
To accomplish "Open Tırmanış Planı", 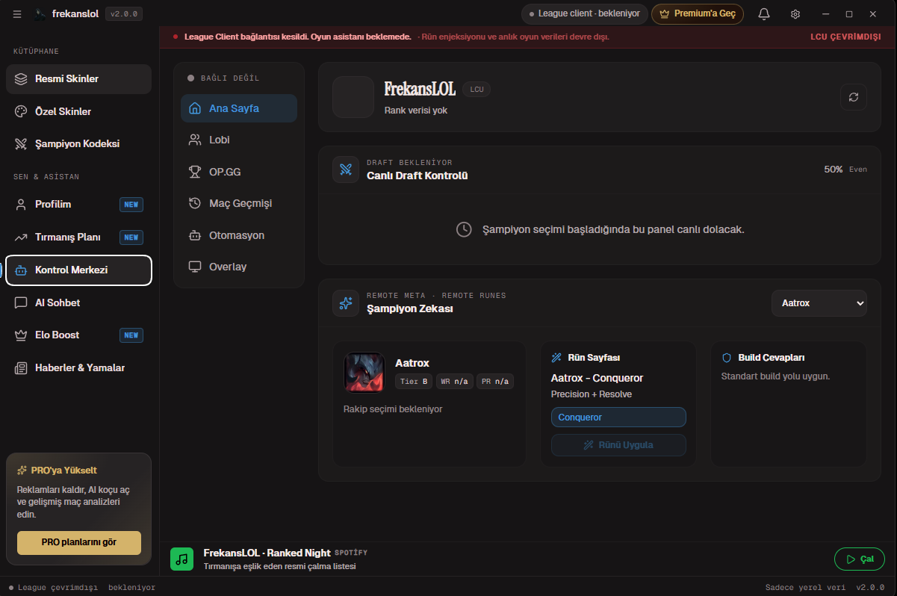I will pos(78,237).
